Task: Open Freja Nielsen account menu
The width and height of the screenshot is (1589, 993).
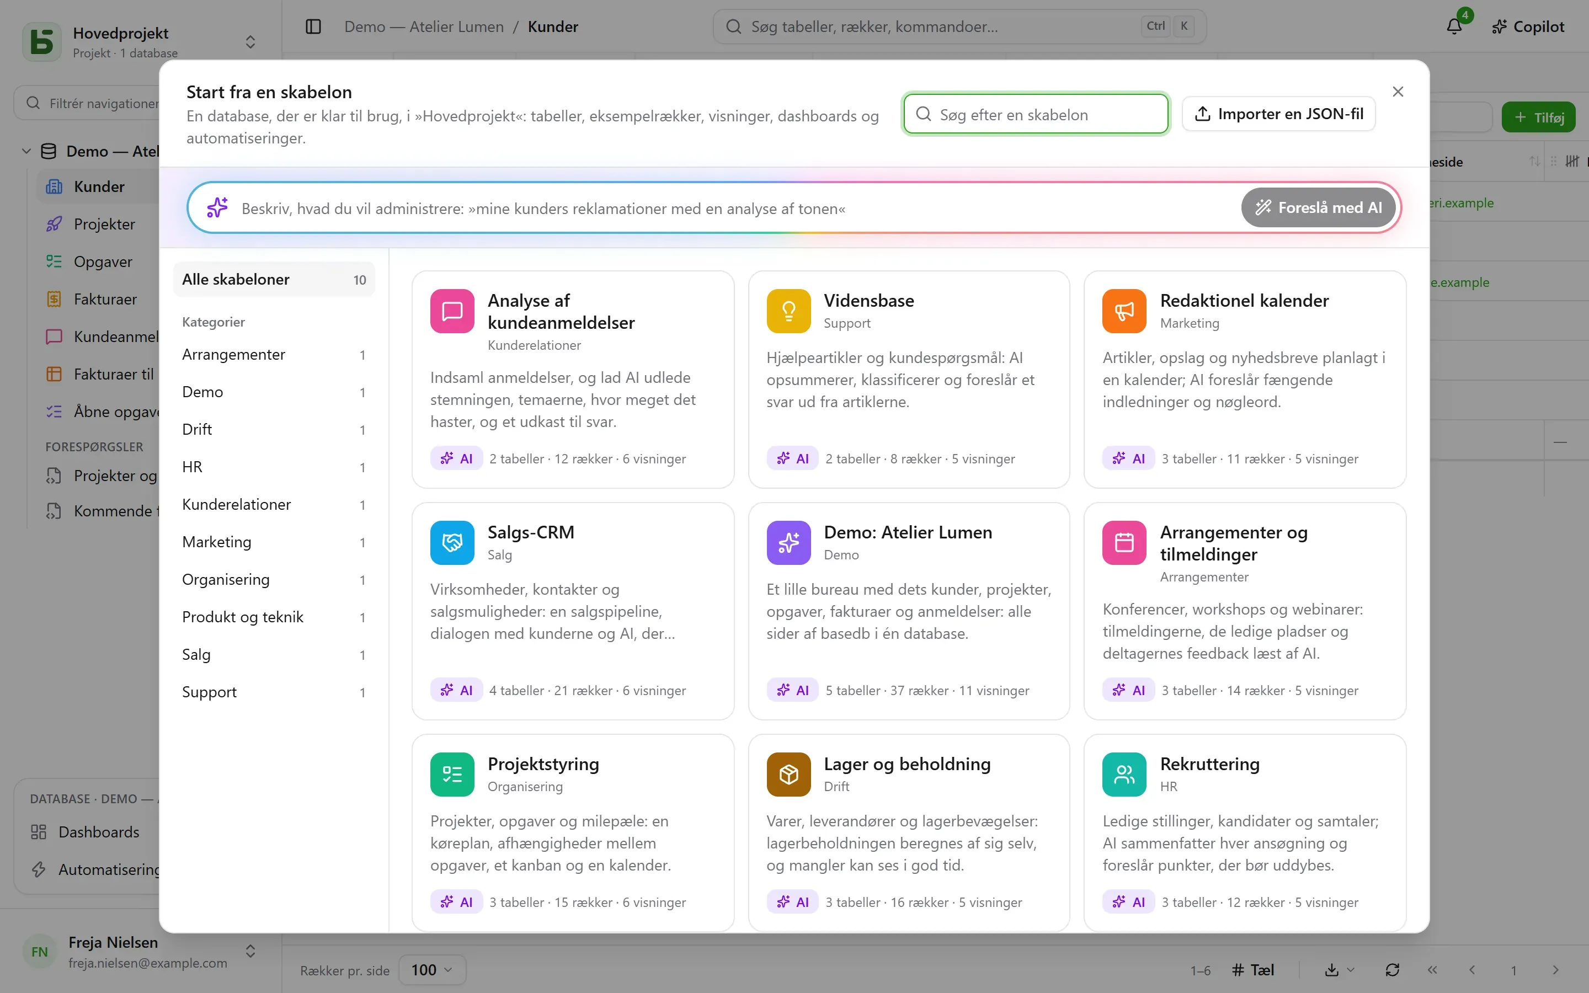Action: [140, 952]
